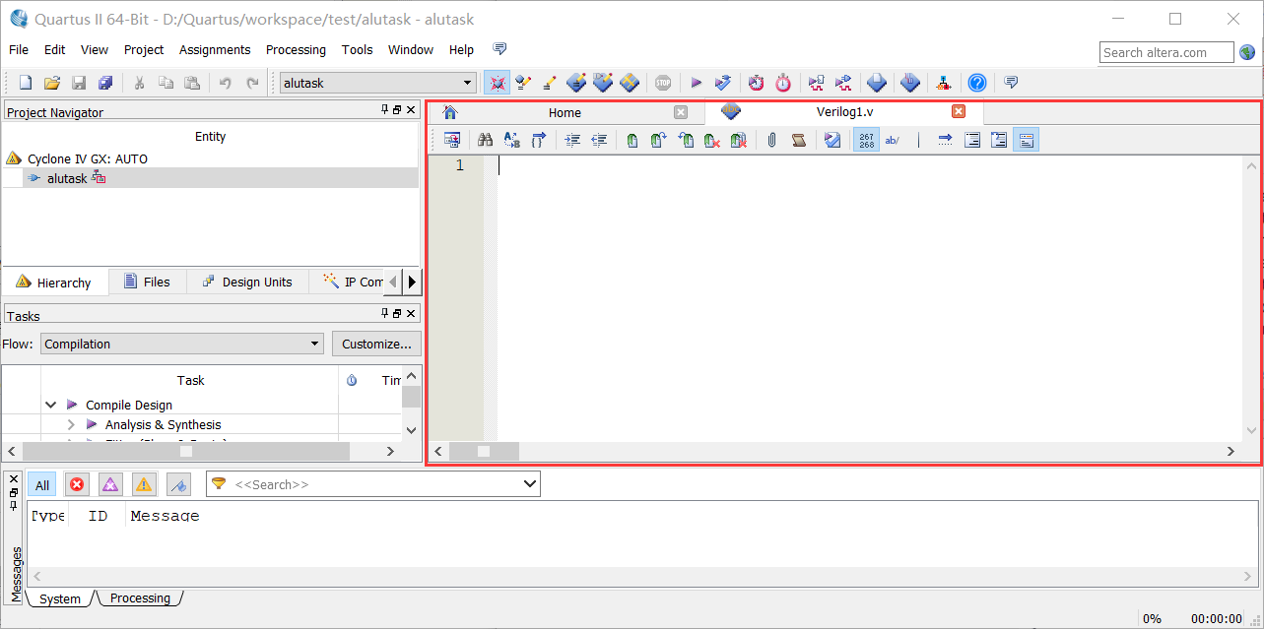1264x629 pixels.
Task: Paste clipboard contents using the toolbar icon
Action: pos(193,83)
